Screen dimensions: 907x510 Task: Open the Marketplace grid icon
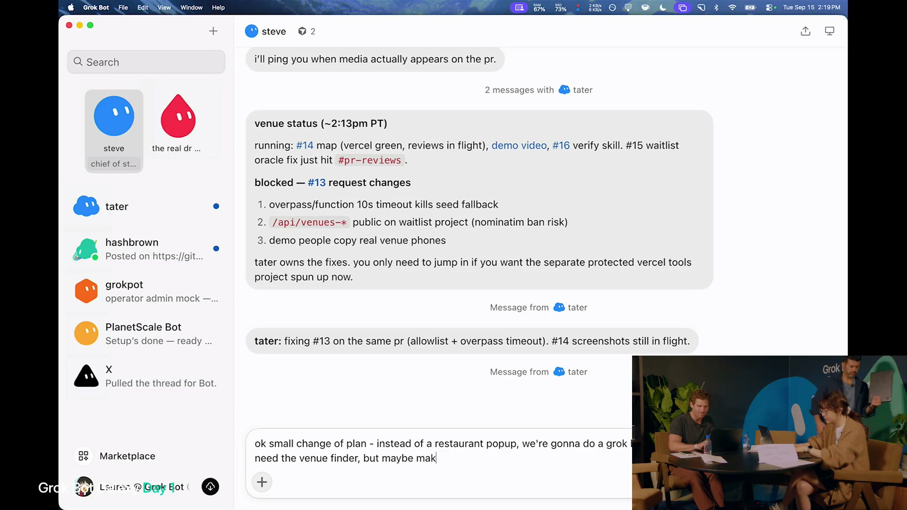(x=84, y=456)
